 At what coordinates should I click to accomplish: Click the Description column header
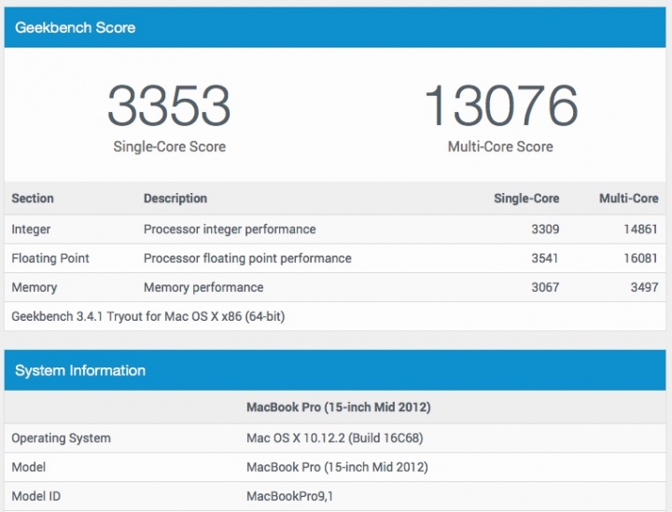(x=175, y=199)
